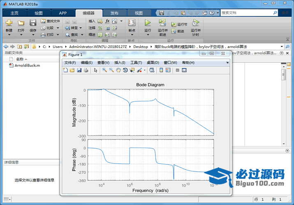294x205 pixels.
Task: Click the smart indent icon
Action: pos(100,35)
